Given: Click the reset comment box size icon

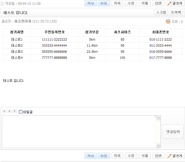Looking at the screenshot, I should click(x=9, y=111).
